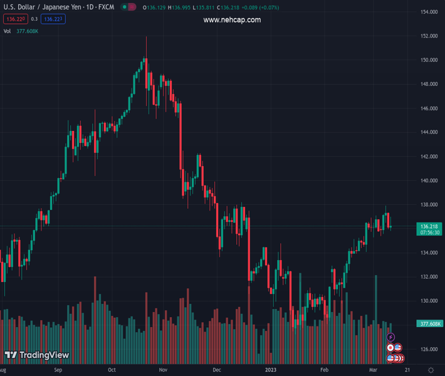Open the TradingView logo
The image size is (445, 376).
[36, 355]
